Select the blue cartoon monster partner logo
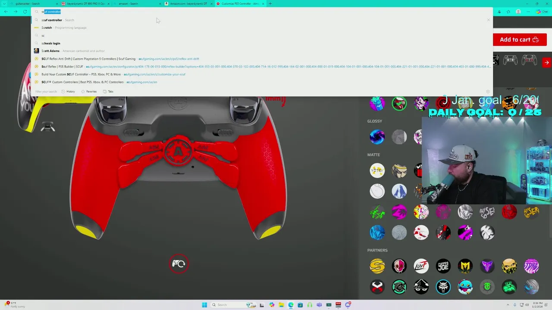This screenshot has height=310, width=552. tap(465, 287)
